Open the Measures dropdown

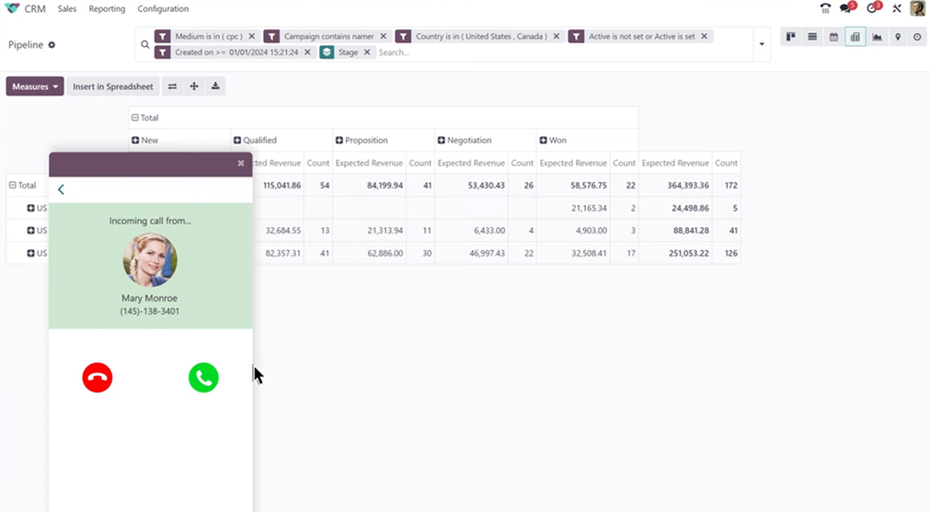pyautogui.click(x=35, y=86)
